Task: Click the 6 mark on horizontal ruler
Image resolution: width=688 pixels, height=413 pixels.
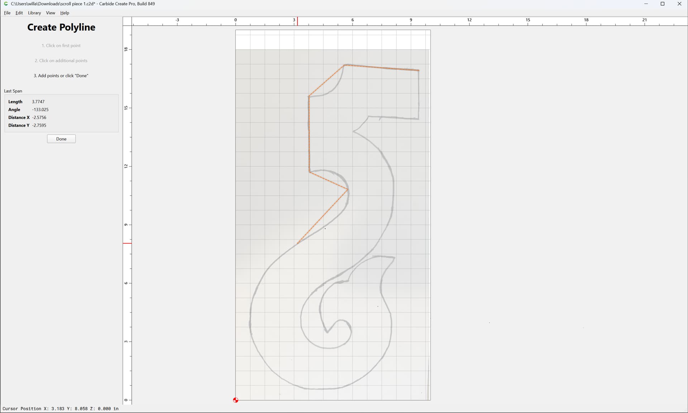Action: coord(353,20)
